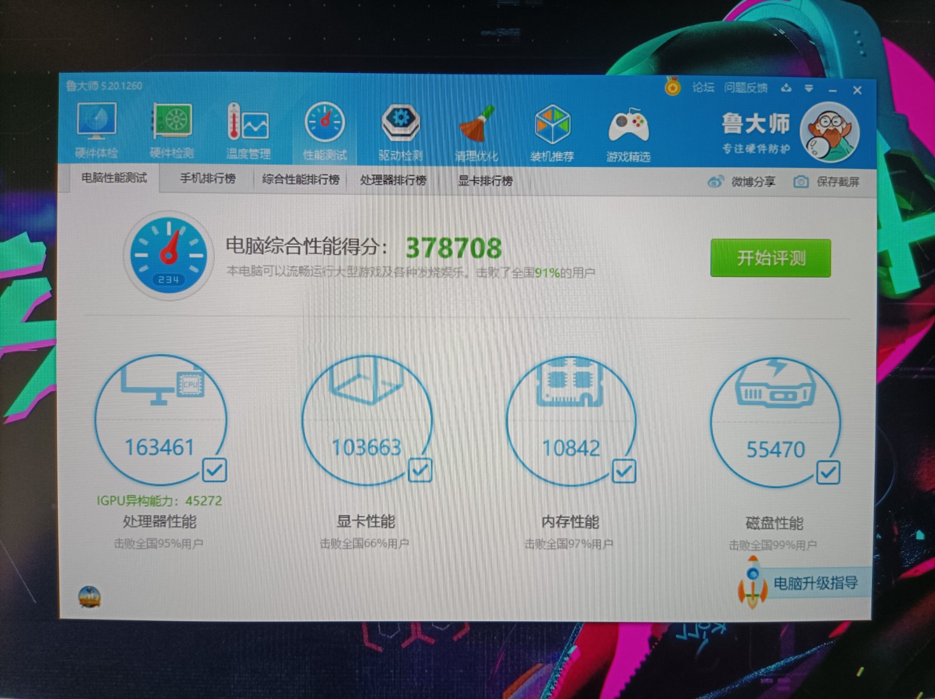Click the 微博分享 share link

pyautogui.click(x=753, y=182)
